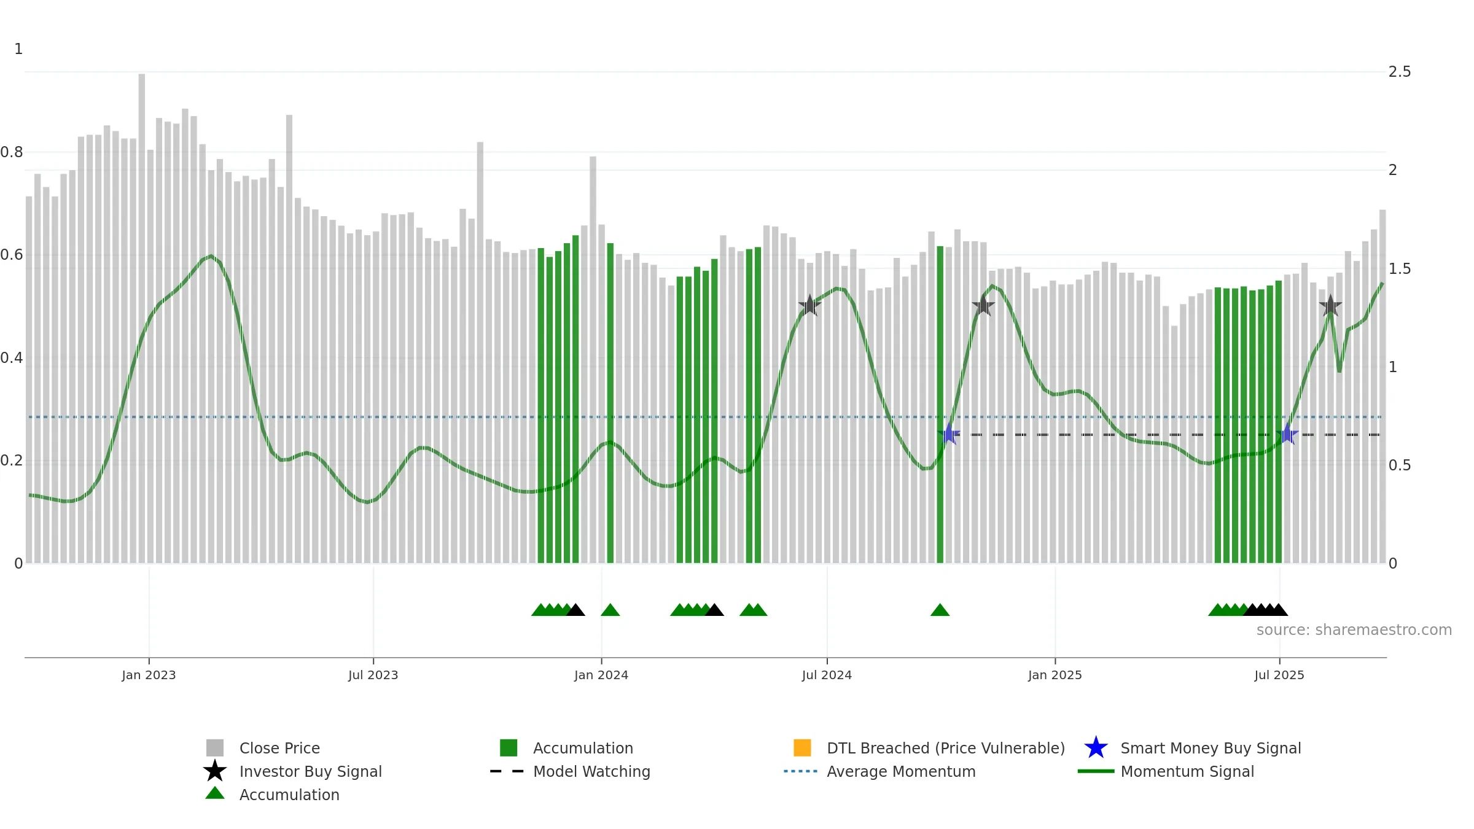Click the Jan 2024 axis label

pyautogui.click(x=601, y=675)
